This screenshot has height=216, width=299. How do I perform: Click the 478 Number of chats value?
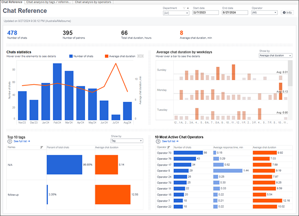pyautogui.click(x=12, y=33)
